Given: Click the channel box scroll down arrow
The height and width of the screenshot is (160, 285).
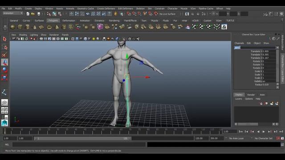Looking at the screenshot, I should [277, 88].
